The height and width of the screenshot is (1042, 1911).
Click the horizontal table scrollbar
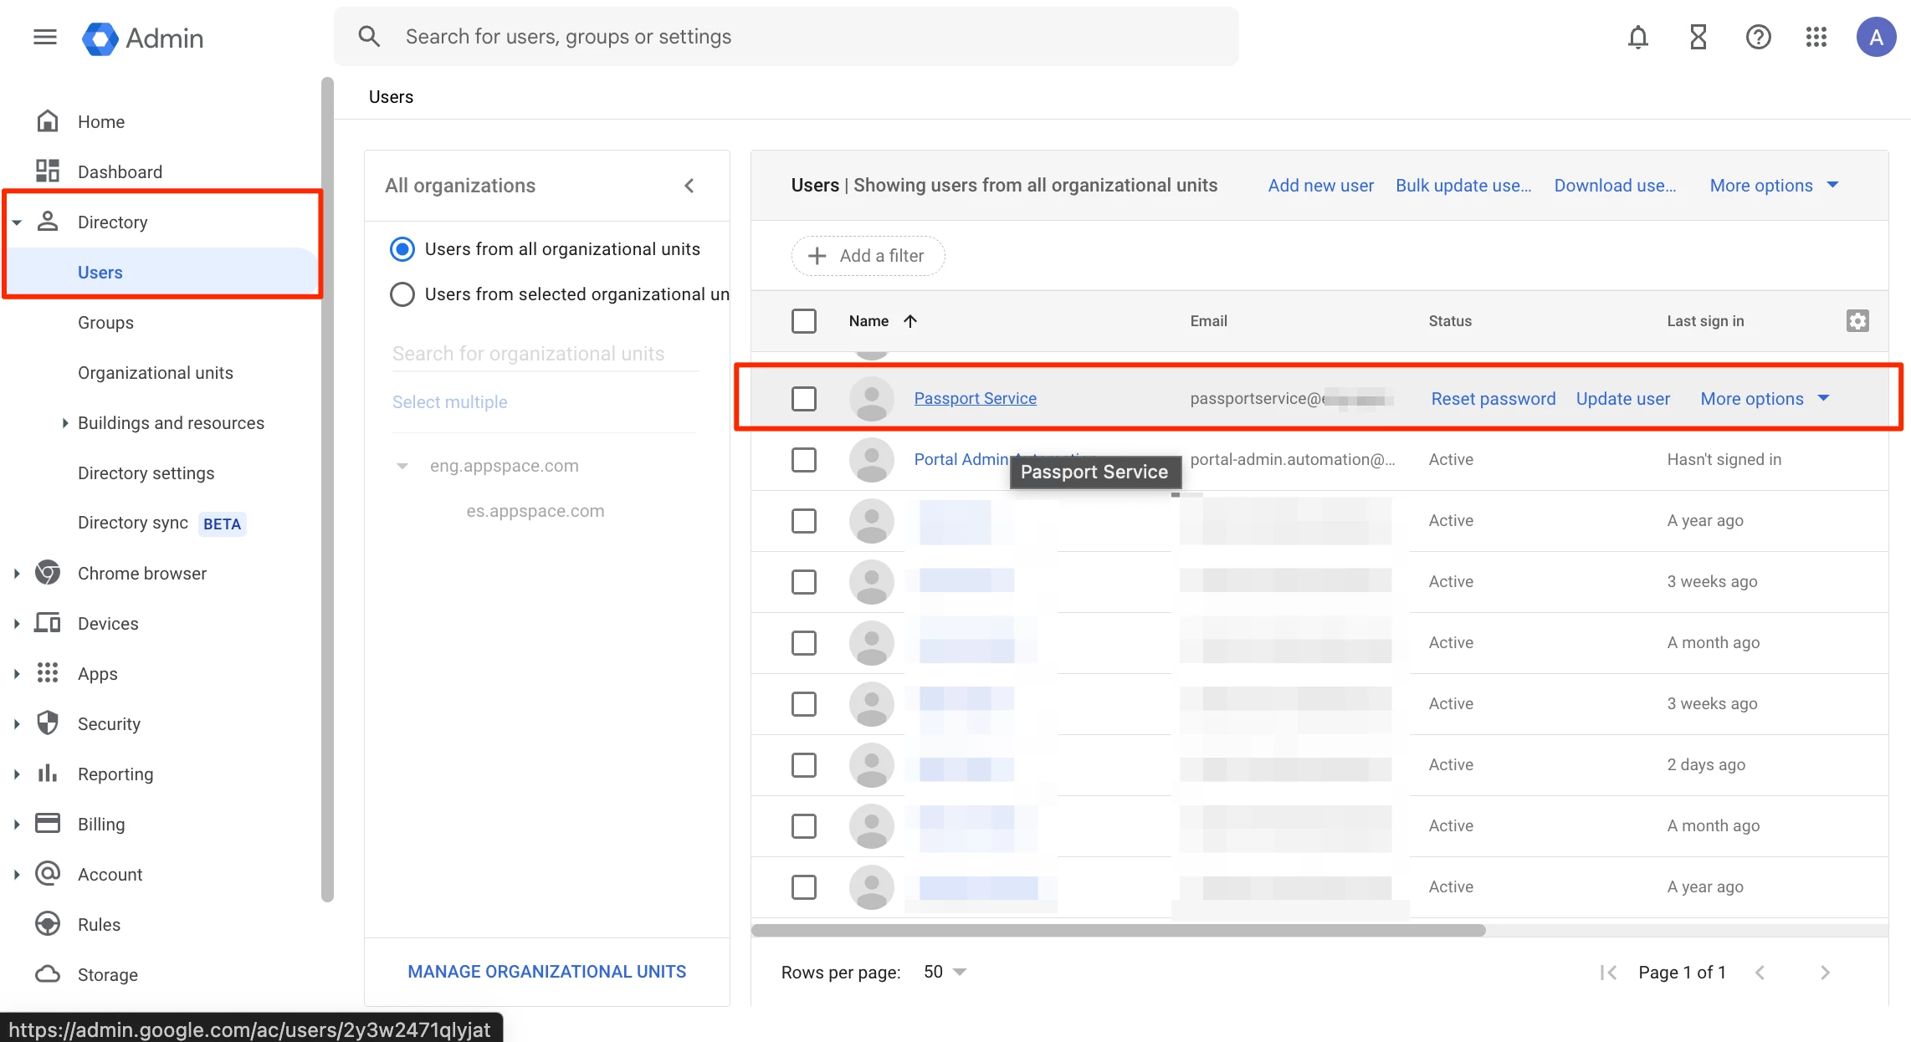click(x=1118, y=931)
